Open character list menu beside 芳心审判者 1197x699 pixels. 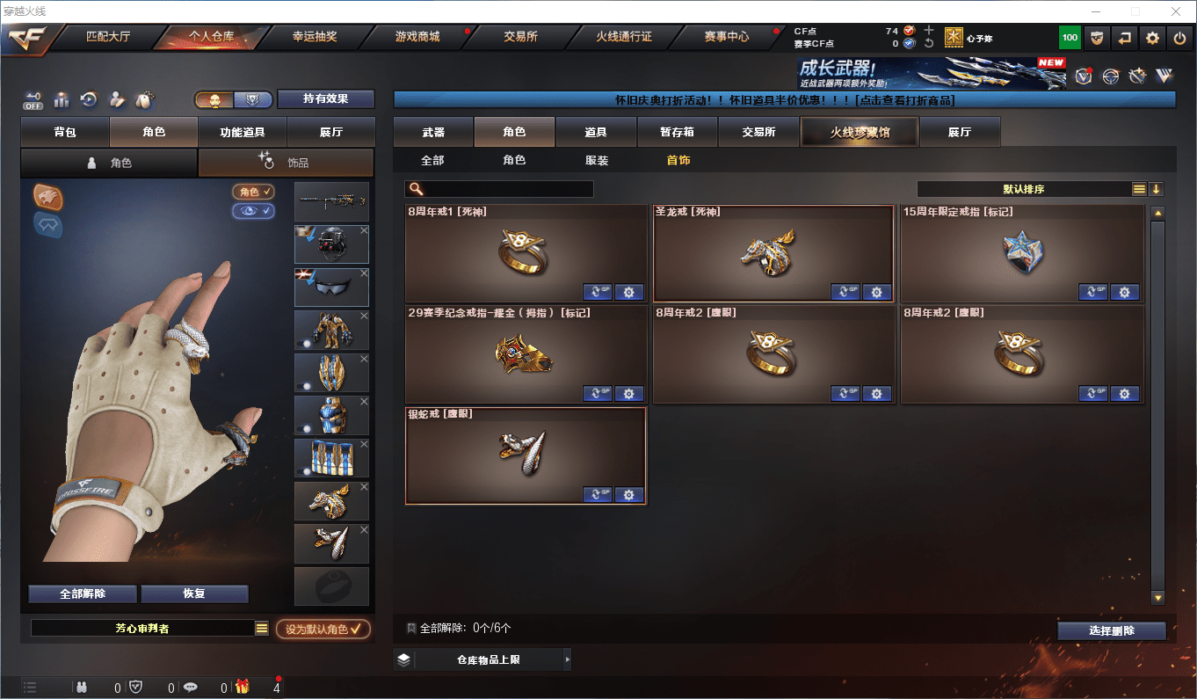[x=261, y=628]
